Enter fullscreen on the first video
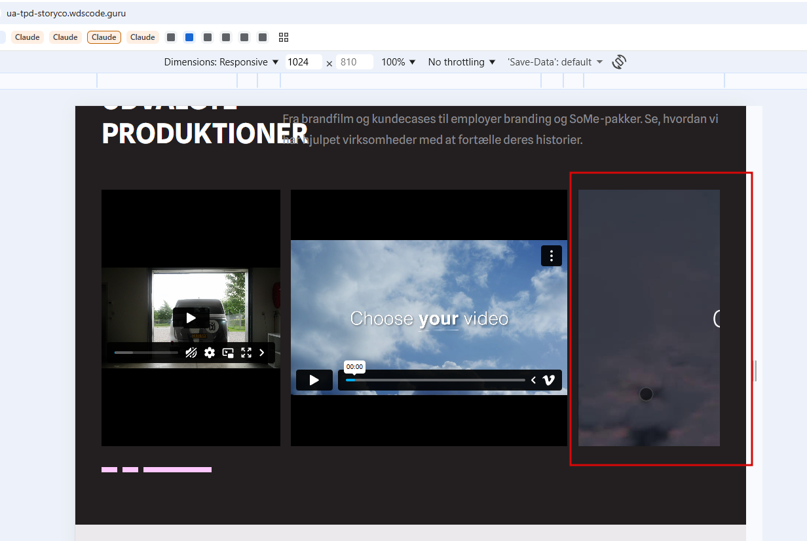The height and width of the screenshot is (541, 807). pos(246,353)
